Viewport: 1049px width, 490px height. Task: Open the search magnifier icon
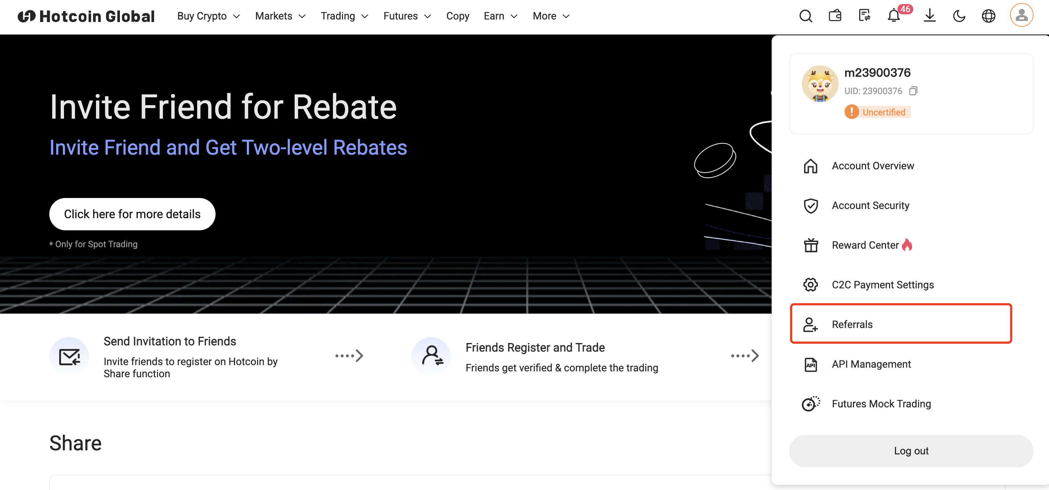805,16
